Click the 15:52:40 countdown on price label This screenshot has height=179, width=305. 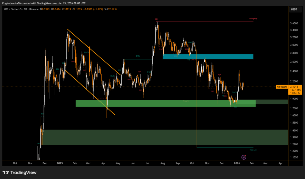coord(295,93)
